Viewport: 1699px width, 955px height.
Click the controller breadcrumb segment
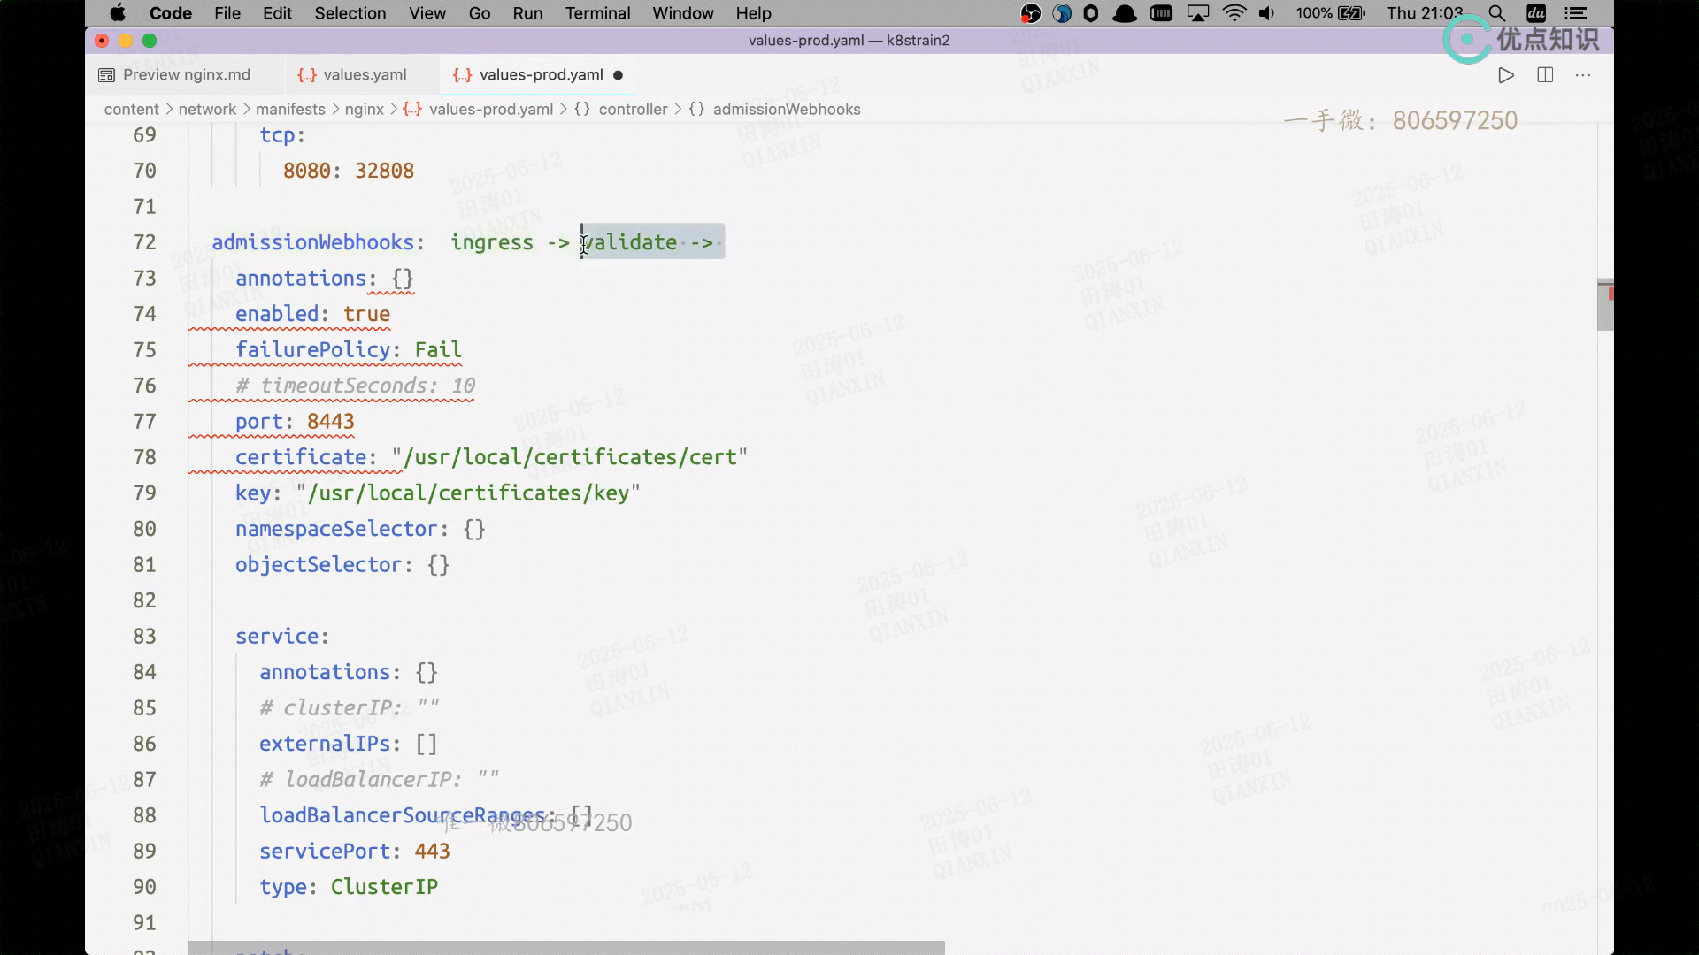click(633, 110)
